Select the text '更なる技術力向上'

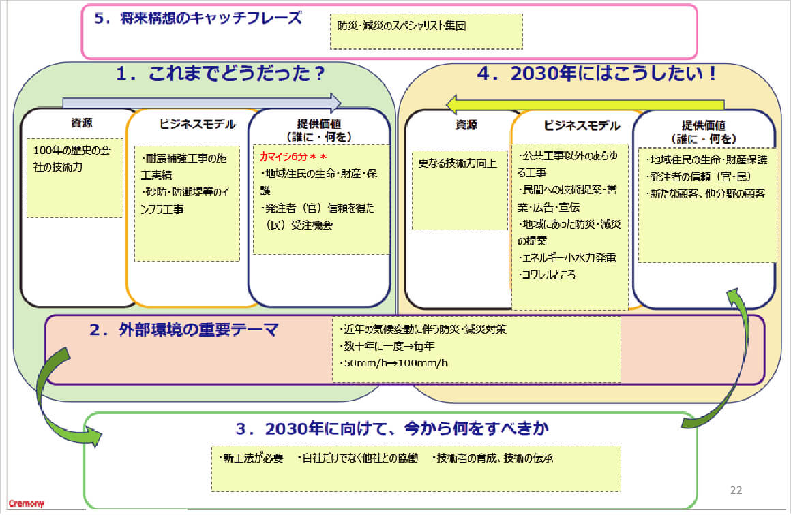(x=458, y=163)
